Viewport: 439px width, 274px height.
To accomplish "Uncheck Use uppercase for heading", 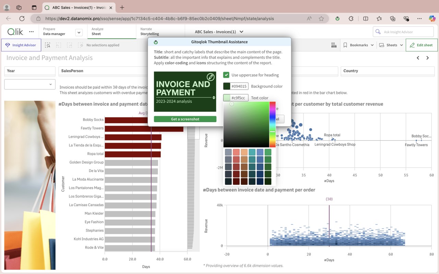I will coord(226,75).
